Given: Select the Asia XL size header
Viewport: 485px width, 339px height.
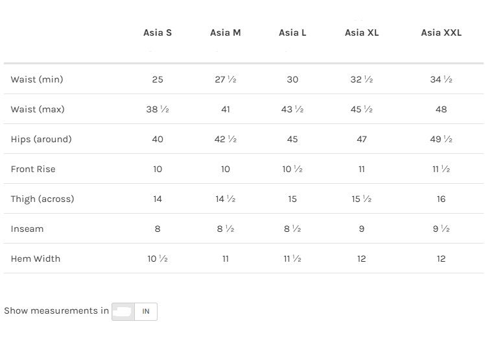Looking at the screenshot, I should tap(362, 32).
